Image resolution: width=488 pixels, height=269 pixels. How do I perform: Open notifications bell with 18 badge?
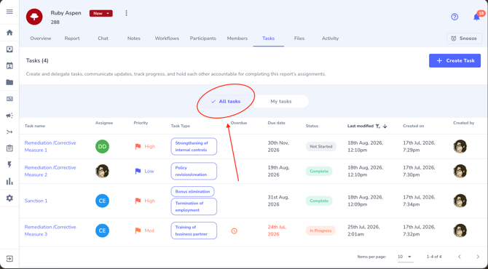477,17
